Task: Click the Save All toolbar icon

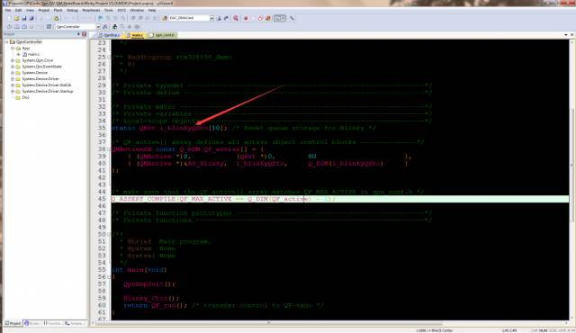Action: pyautogui.click(x=31, y=18)
